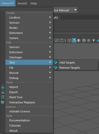Select Add Targets in Skin submenu

[76, 62]
